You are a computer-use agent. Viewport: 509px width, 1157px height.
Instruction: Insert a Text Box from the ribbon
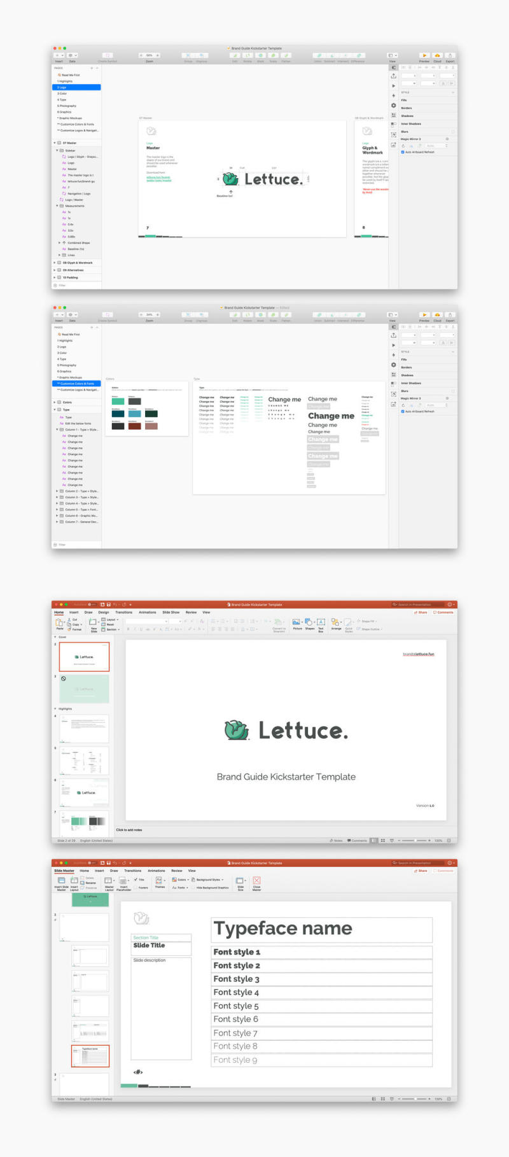click(321, 622)
